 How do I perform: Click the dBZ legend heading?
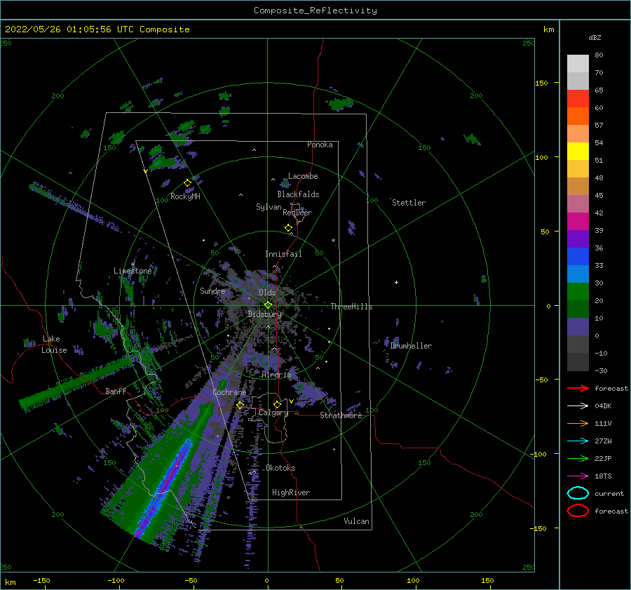coord(595,38)
